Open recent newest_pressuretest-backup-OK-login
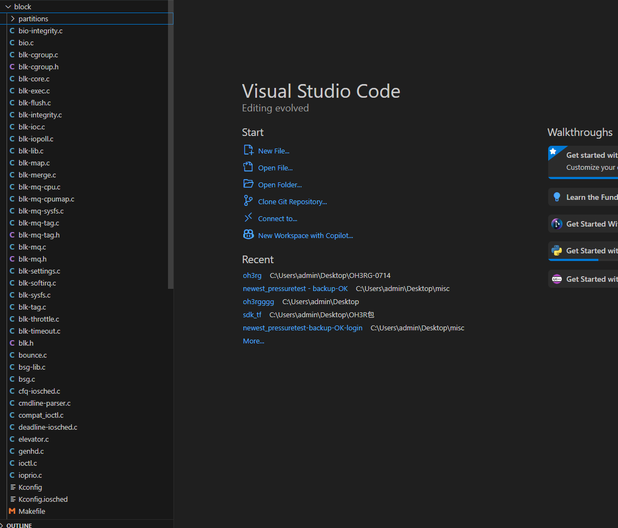 [302, 328]
